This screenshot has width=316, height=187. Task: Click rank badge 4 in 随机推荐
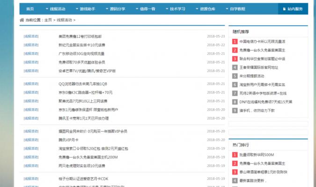coord(235,68)
